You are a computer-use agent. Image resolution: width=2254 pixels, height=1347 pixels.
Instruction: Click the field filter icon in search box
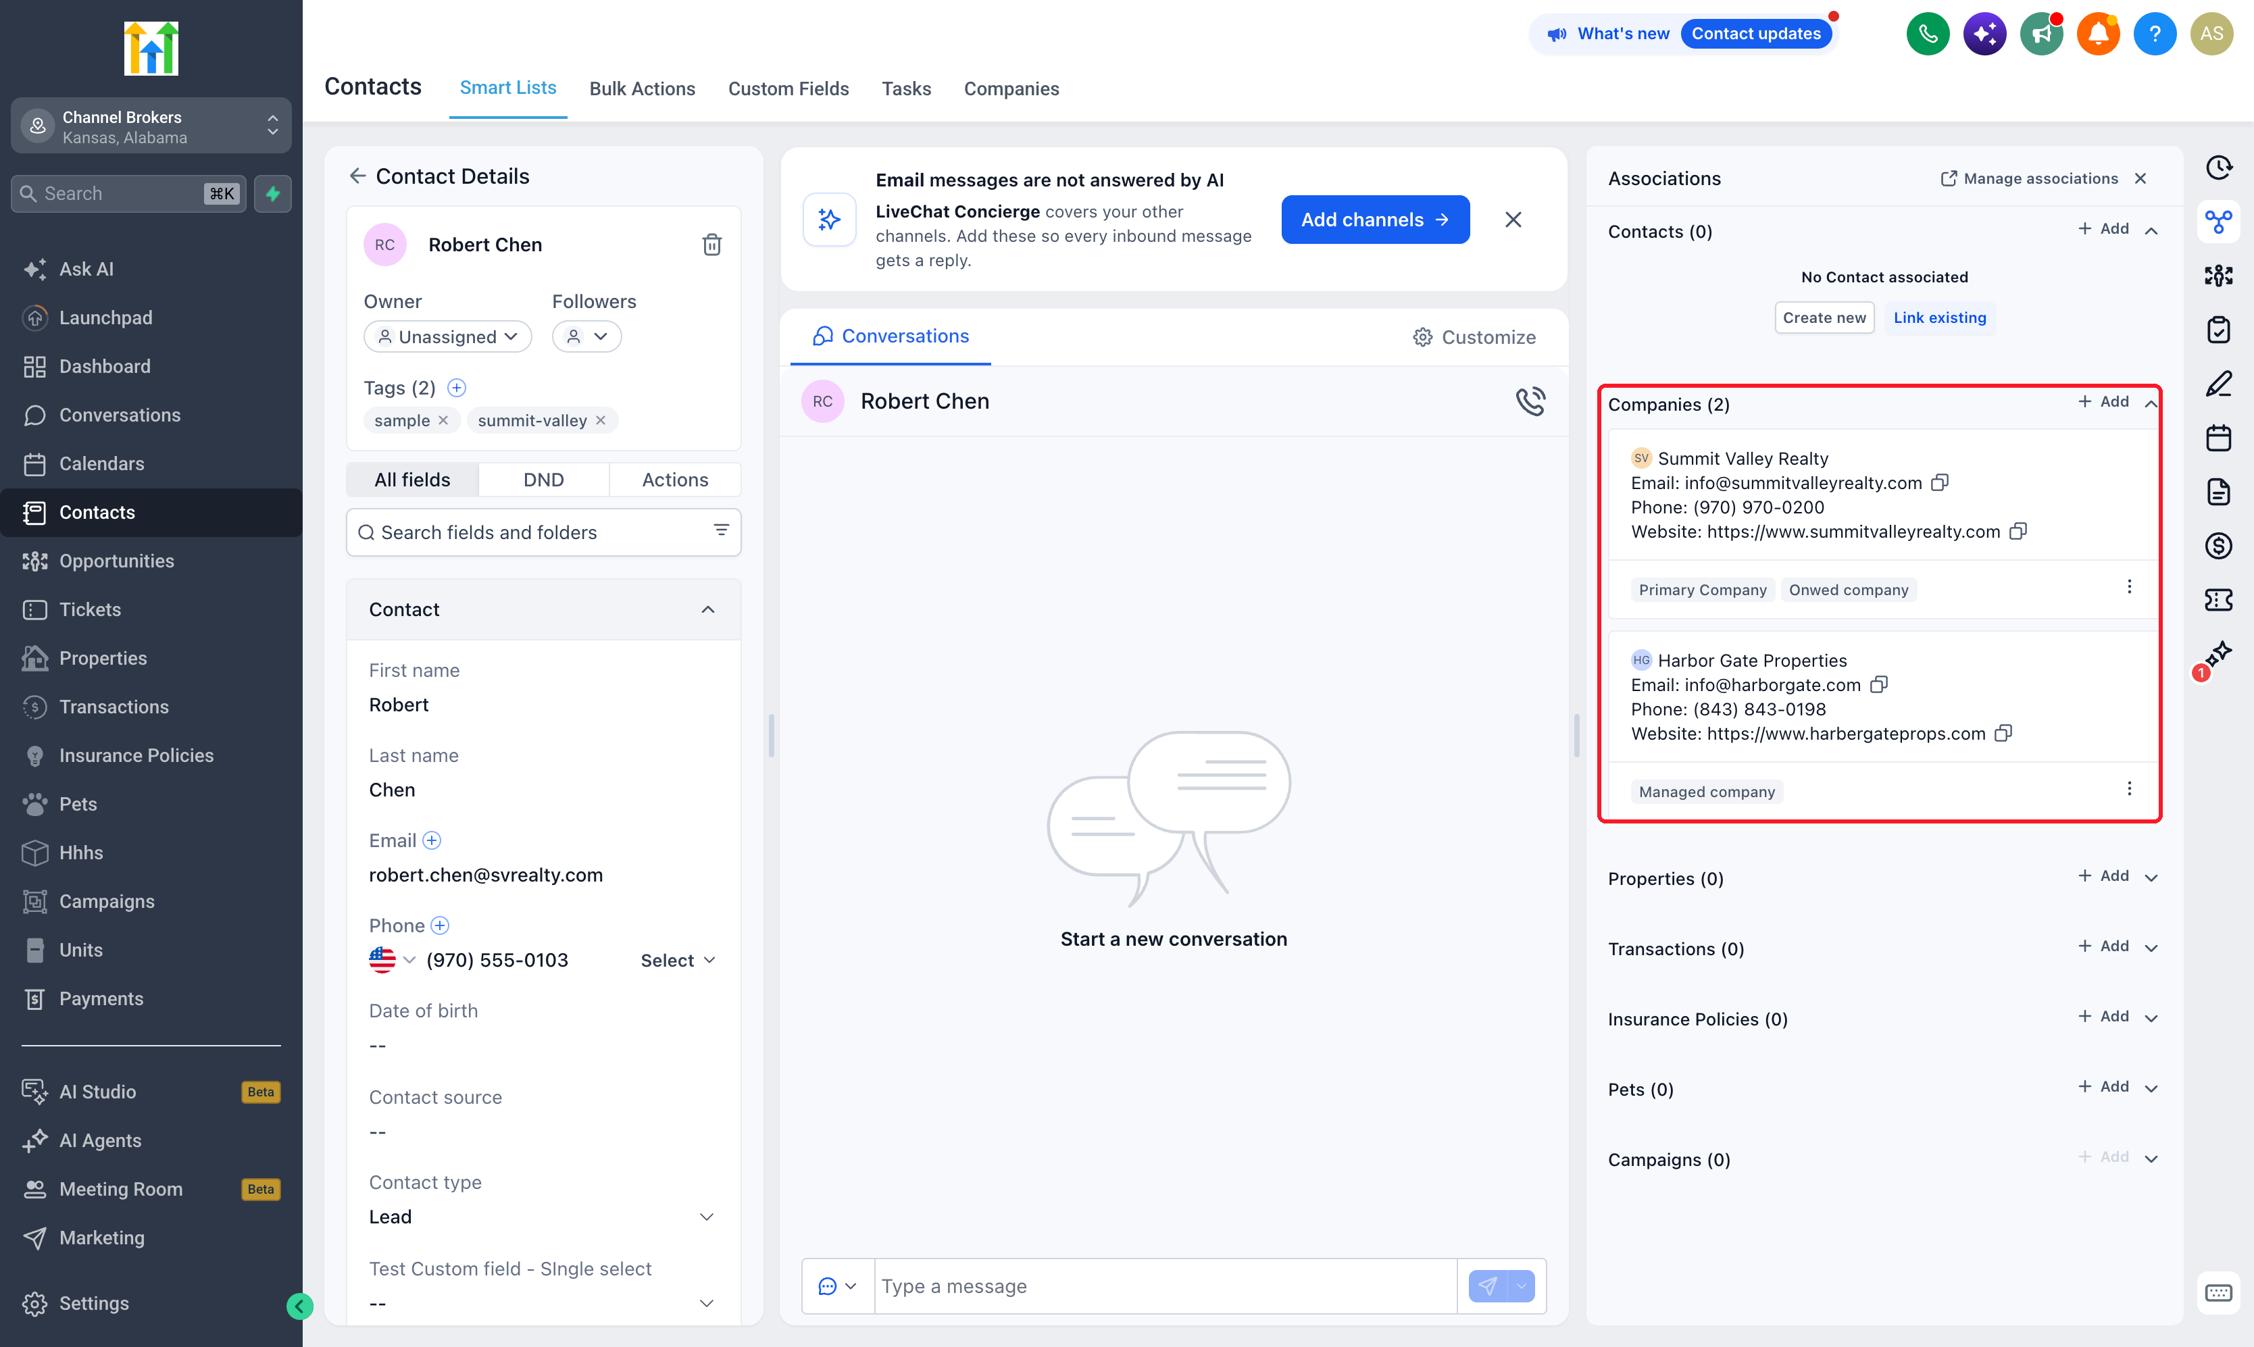tap(722, 530)
